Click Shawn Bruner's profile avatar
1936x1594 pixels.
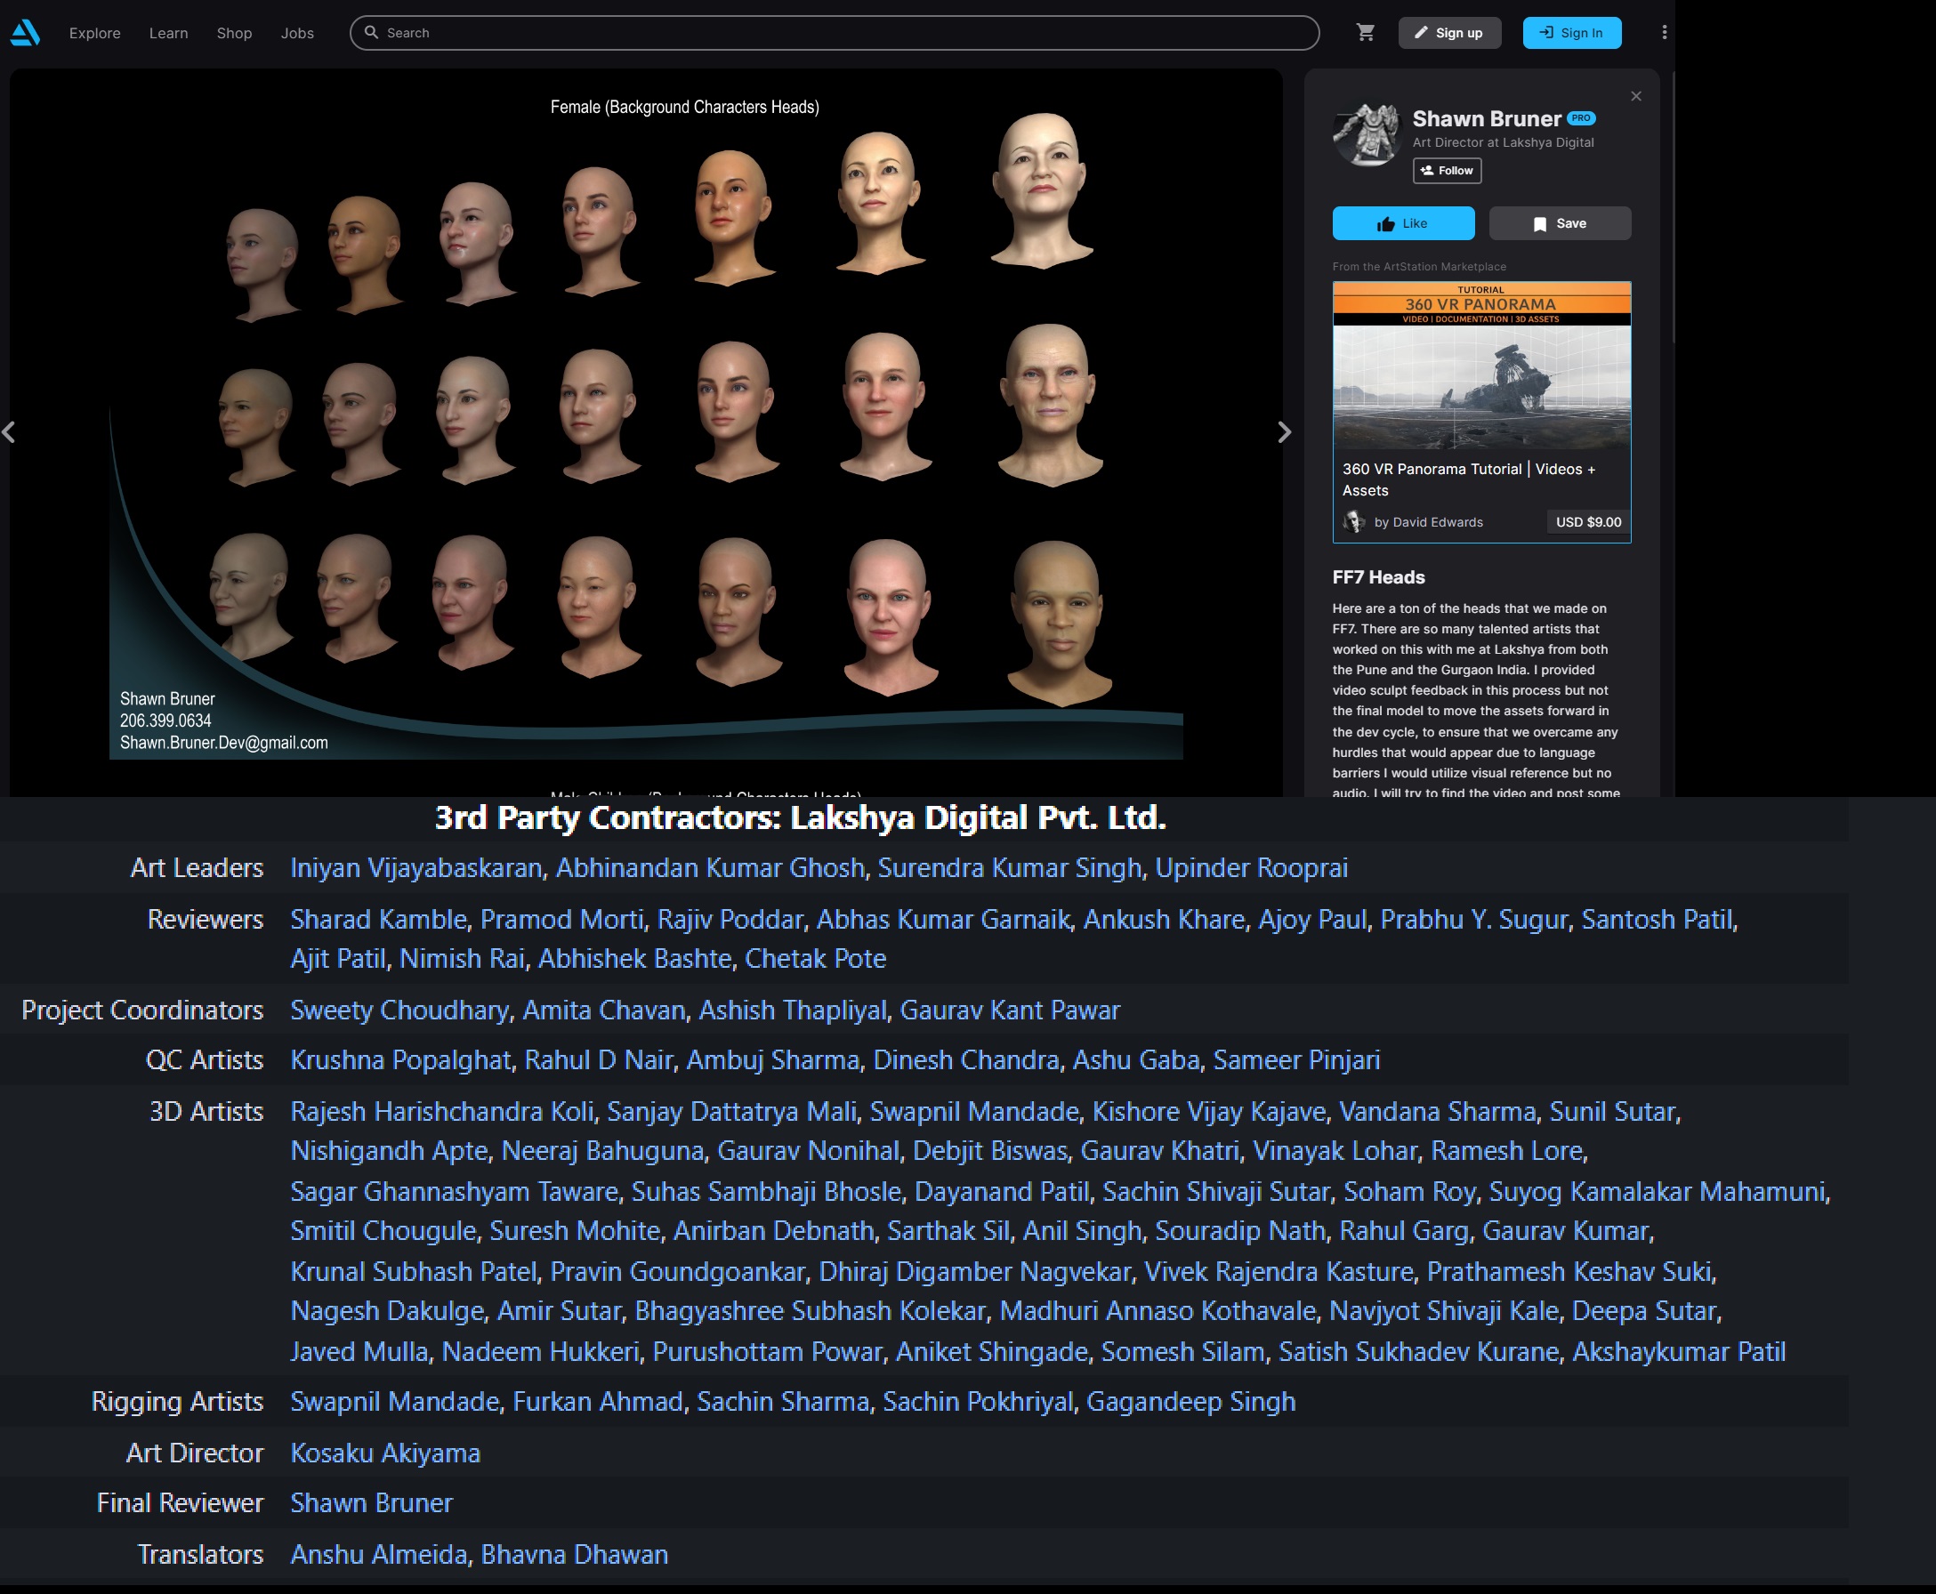1366,136
